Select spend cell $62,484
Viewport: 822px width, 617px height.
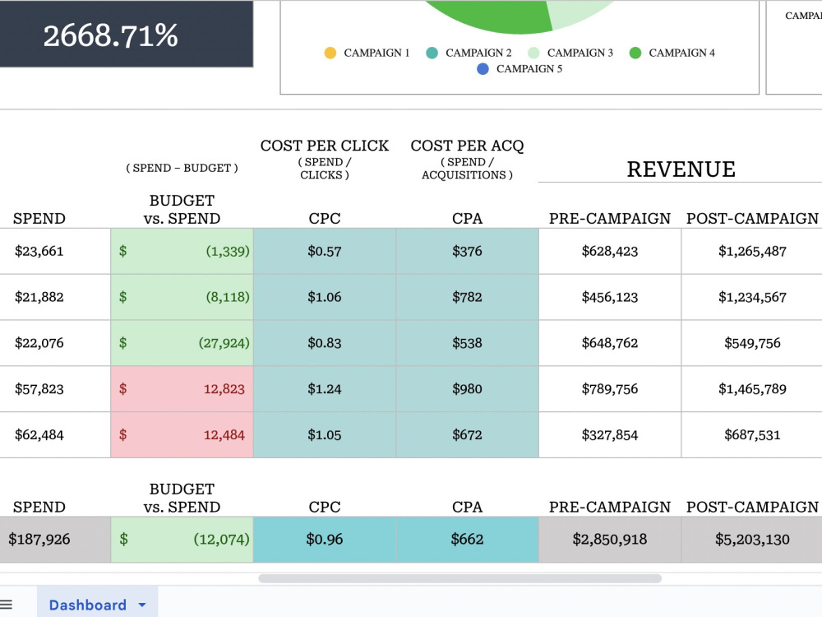(x=55, y=435)
